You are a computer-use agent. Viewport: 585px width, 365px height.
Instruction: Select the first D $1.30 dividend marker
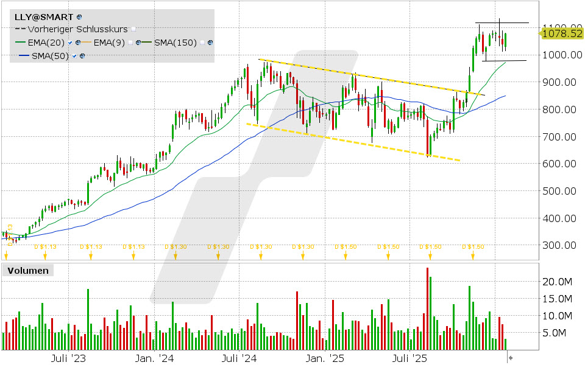[175, 255]
